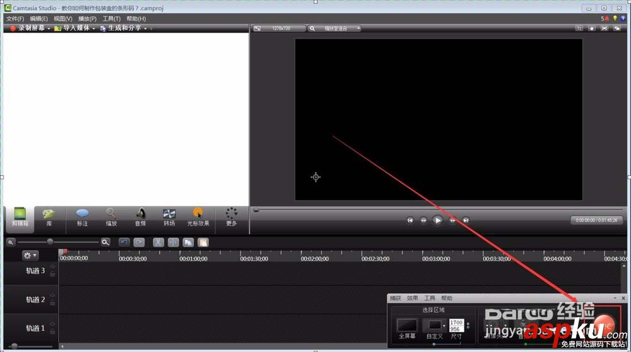Click the track height slider handle

pos(15,346)
